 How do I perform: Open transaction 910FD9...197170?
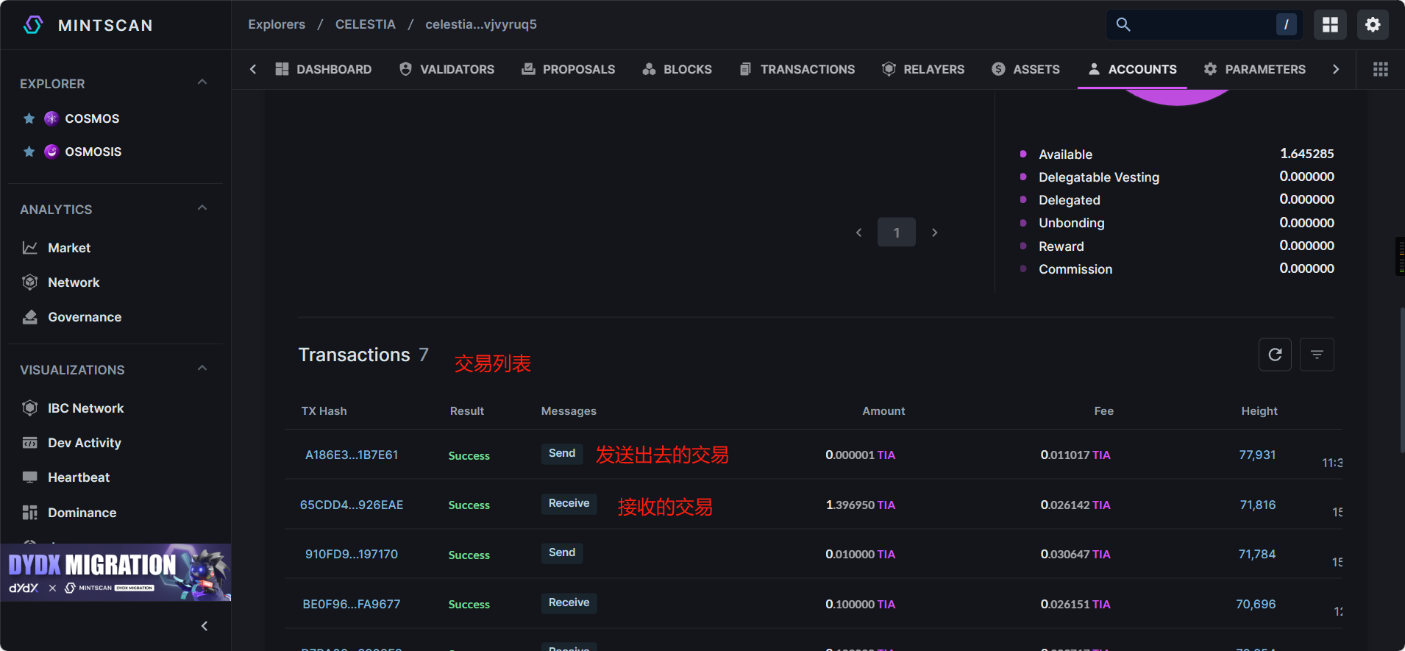pyautogui.click(x=352, y=554)
